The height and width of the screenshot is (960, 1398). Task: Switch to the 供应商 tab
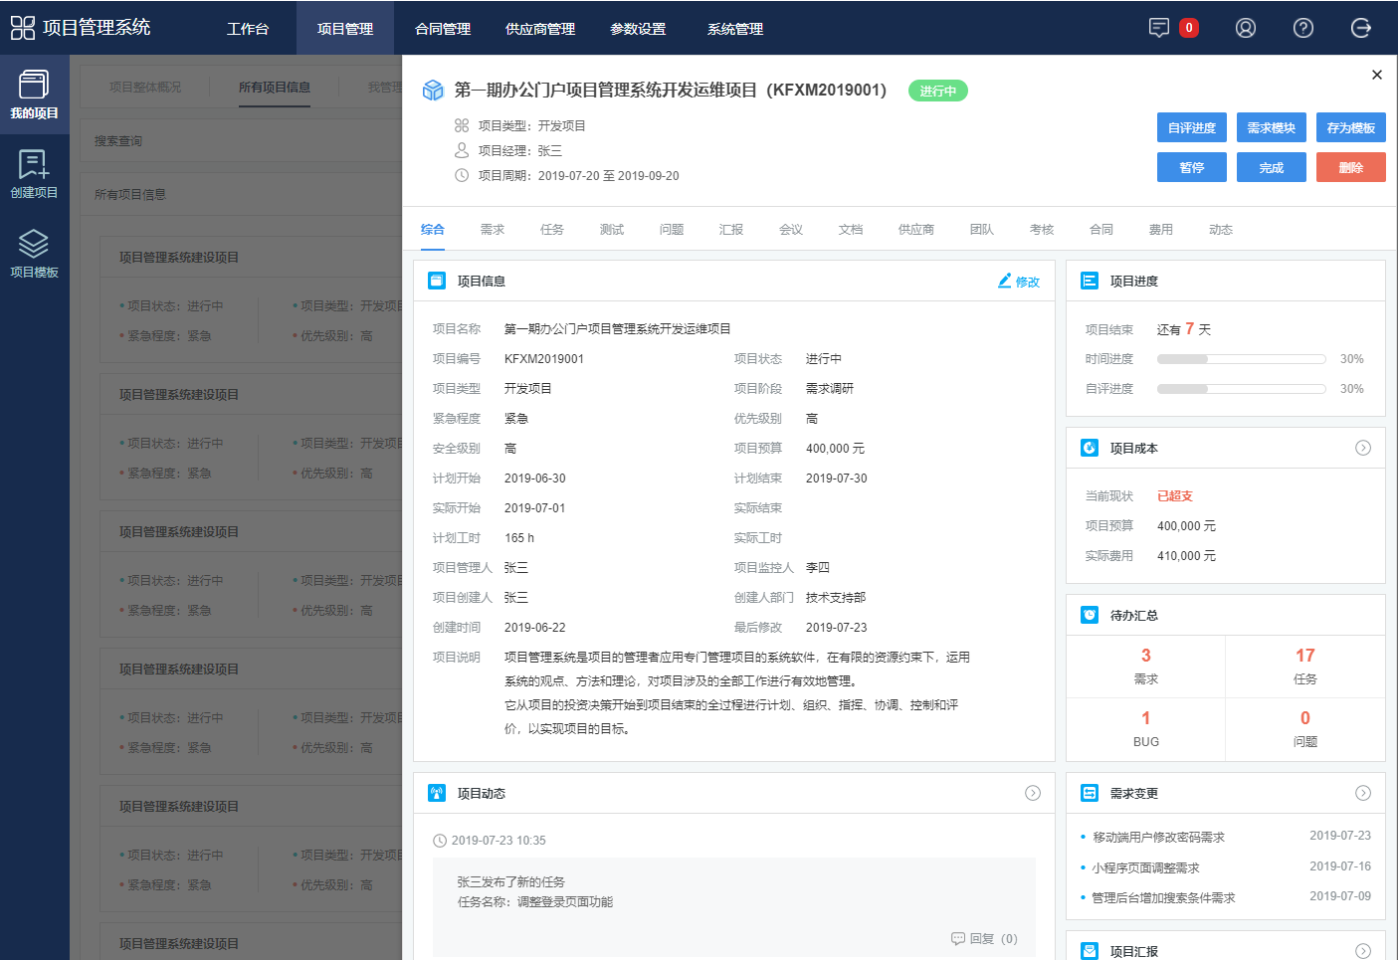point(916,229)
